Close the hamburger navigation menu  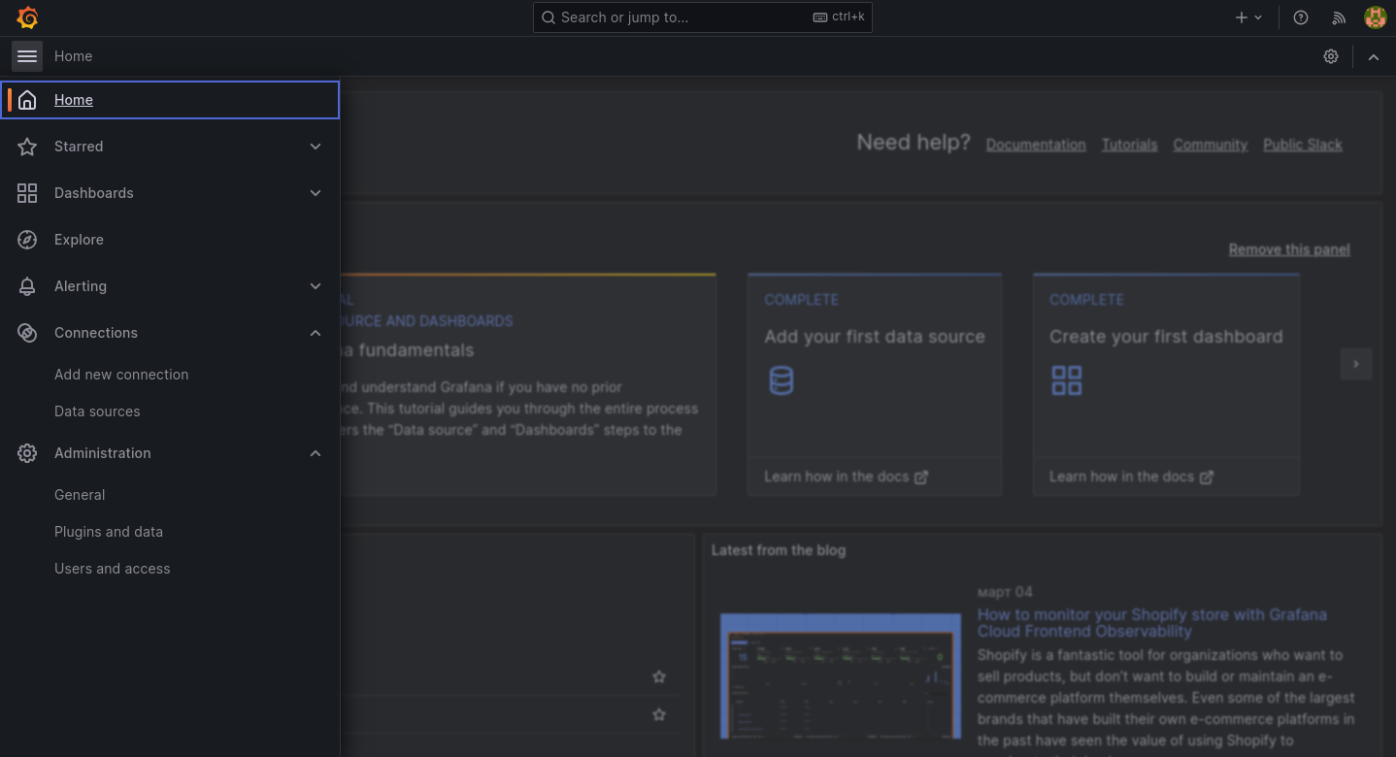pos(27,56)
